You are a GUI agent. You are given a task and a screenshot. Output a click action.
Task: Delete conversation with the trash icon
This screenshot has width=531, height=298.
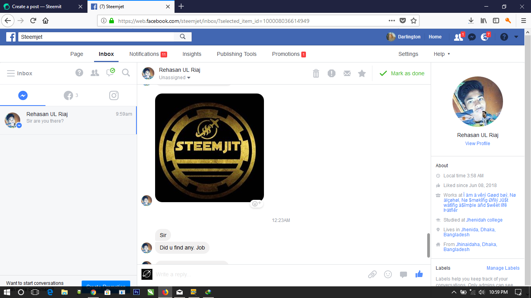tap(316, 73)
